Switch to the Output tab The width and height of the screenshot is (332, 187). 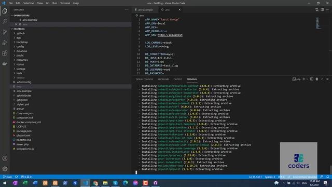click(x=177, y=79)
